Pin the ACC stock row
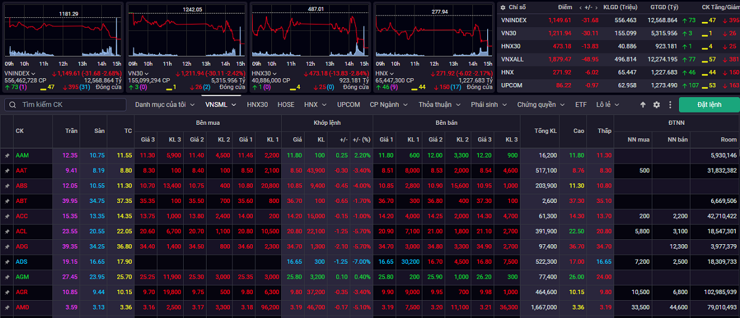 pyautogui.click(x=7, y=216)
